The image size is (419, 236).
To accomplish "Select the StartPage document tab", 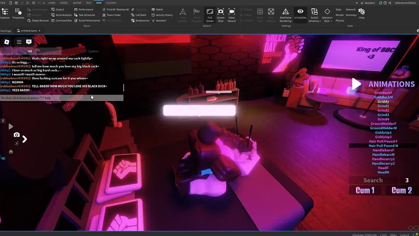I will pyautogui.click(x=6, y=31).
